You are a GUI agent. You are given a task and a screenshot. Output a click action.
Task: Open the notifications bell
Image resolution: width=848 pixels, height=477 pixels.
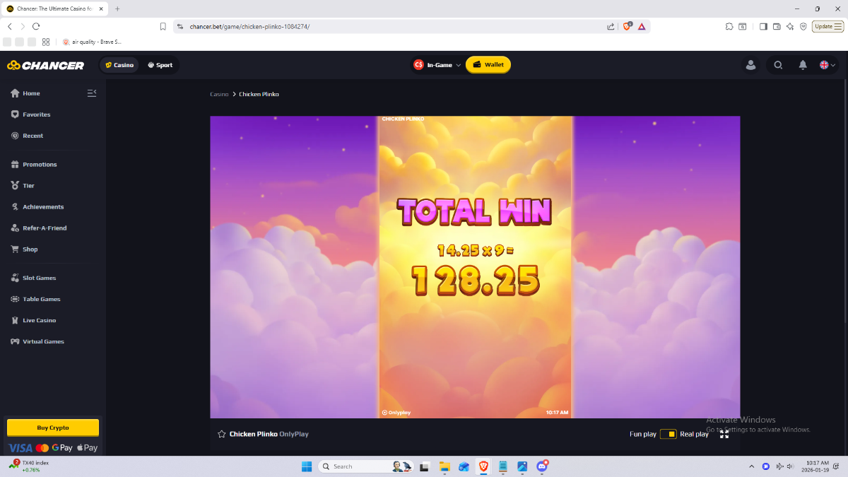tap(803, 65)
